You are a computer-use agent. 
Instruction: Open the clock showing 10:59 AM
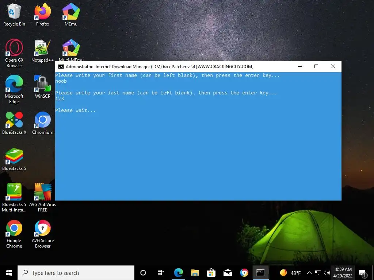pos(343,273)
